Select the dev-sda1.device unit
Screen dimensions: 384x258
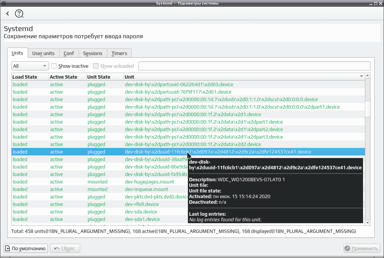[100, 219]
